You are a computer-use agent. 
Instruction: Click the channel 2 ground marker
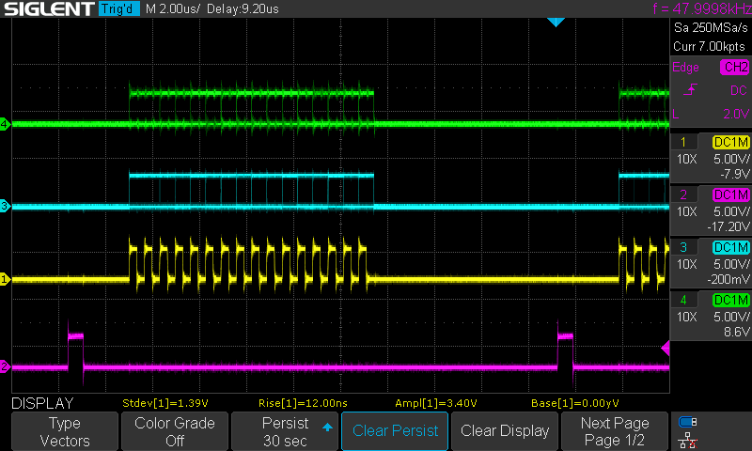click(x=5, y=366)
